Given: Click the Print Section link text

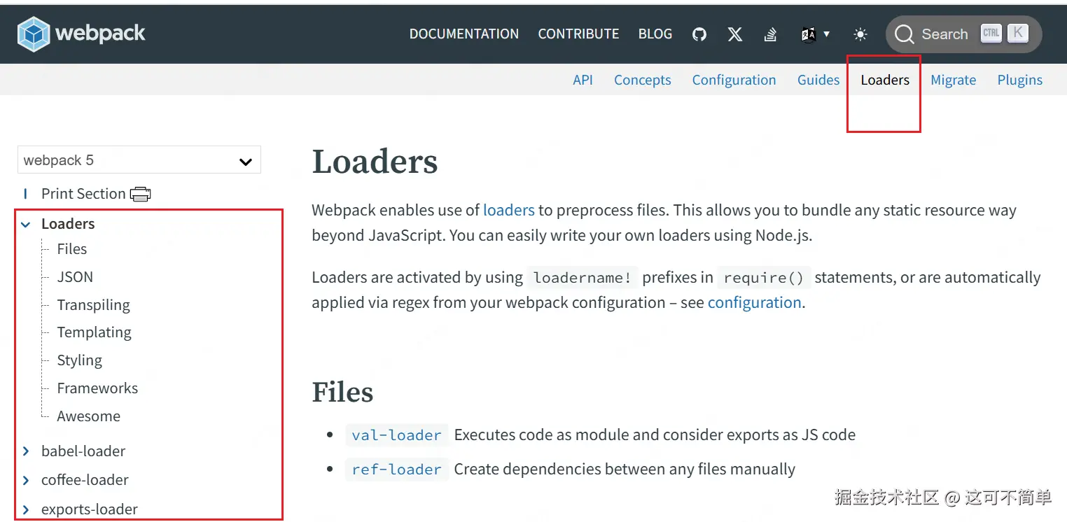Looking at the screenshot, I should [x=83, y=194].
